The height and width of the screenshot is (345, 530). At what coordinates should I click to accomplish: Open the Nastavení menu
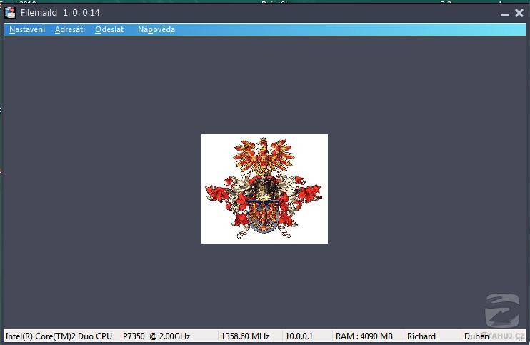coord(27,29)
